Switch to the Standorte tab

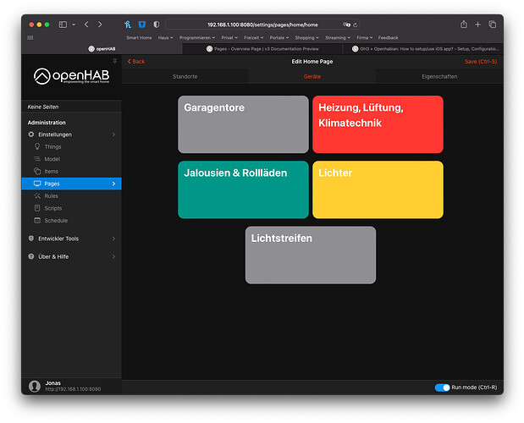coord(185,76)
